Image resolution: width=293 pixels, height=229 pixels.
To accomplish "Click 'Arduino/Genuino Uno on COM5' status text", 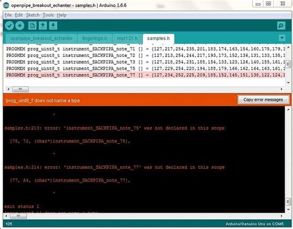I will (x=255, y=224).
